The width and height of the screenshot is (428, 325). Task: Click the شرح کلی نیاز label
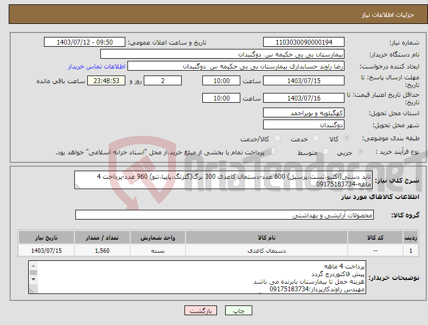click(397, 180)
